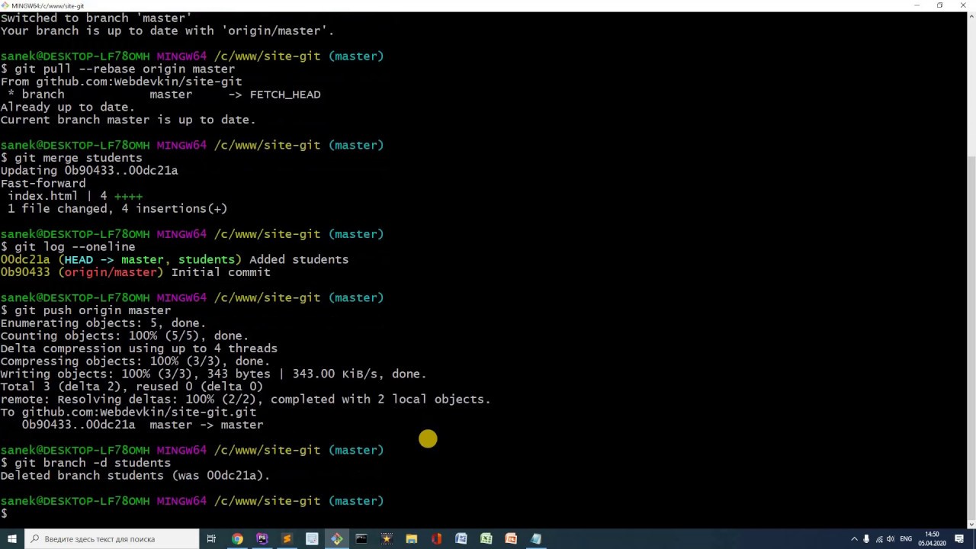This screenshot has height=549, width=976.
Task: Open File Explorer from the taskbar
Action: point(411,538)
